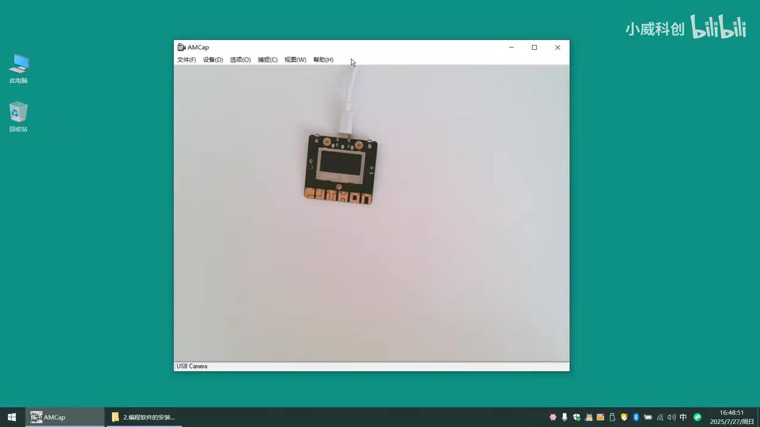Open the 帮助(H) menu
760x427 pixels.
click(324, 60)
